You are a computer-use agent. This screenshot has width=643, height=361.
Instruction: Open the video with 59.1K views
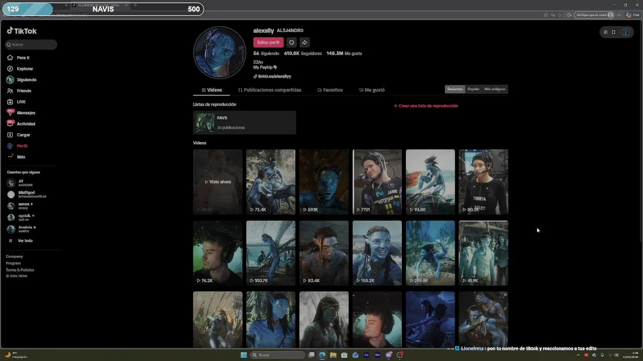click(x=324, y=182)
